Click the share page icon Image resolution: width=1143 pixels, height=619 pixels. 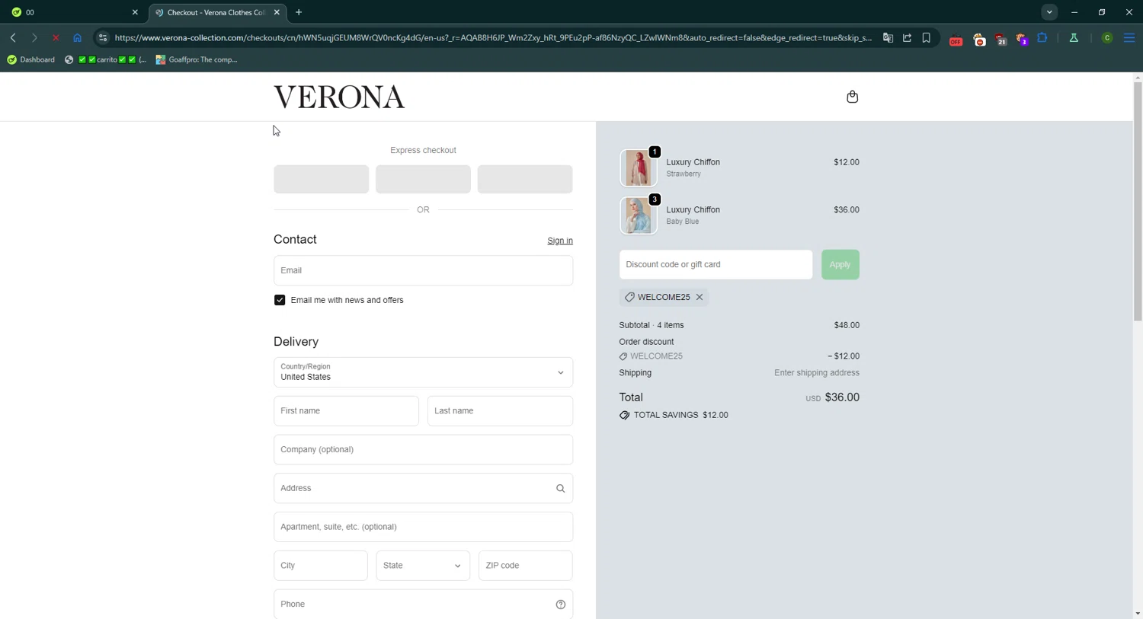click(907, 37)
